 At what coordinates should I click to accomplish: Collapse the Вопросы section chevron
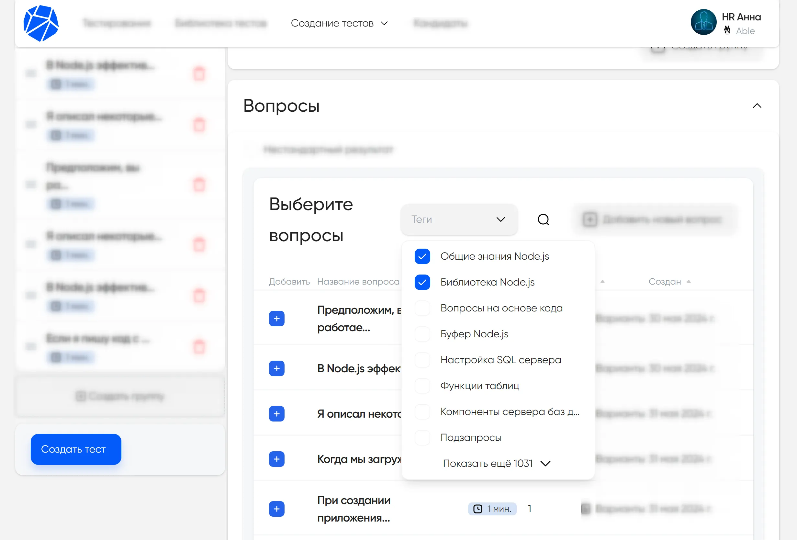click(x=757, y=106)
